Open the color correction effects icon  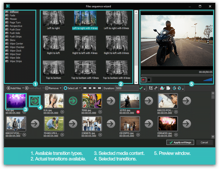pyautogui.click(x=162, y=88)
